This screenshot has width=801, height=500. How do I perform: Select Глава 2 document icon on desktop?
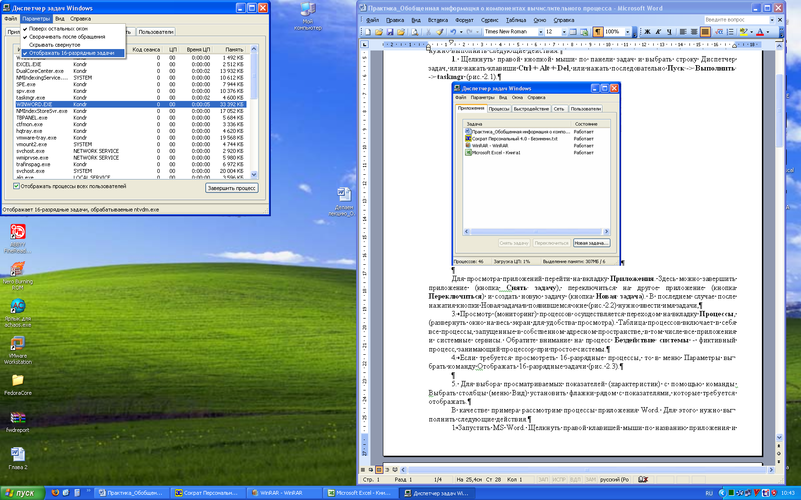(x=18, y=458)
